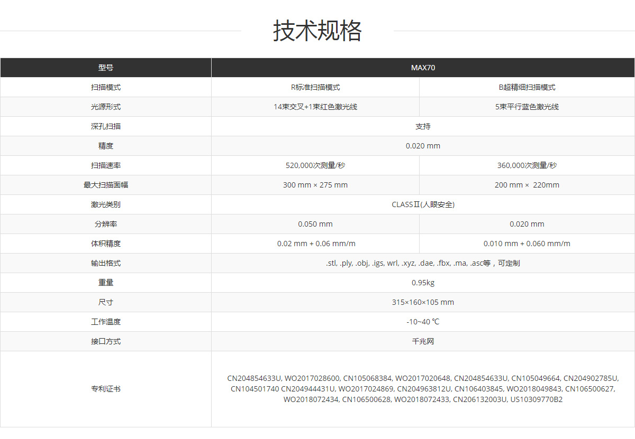635x439 pixels.
Task: Click the 型号 header cell
Action: (105, 68)
